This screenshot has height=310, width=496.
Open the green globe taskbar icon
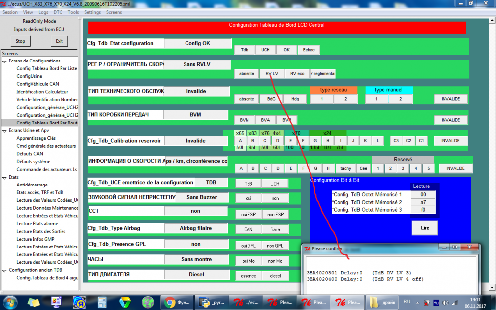(148, 302)
